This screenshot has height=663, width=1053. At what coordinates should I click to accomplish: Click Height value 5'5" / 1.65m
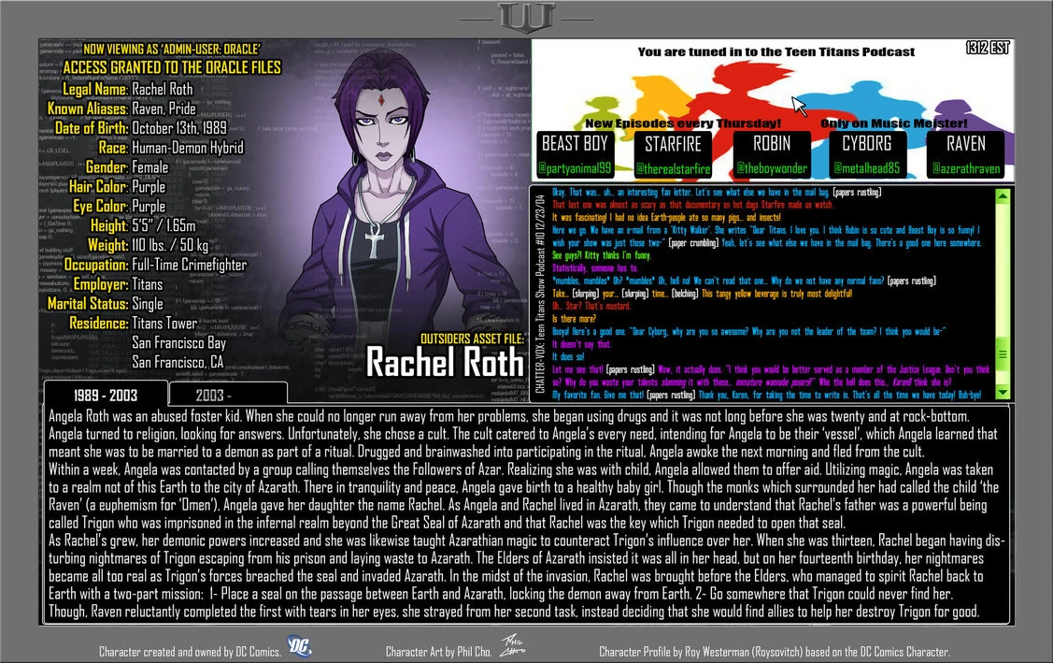(164, 225)
